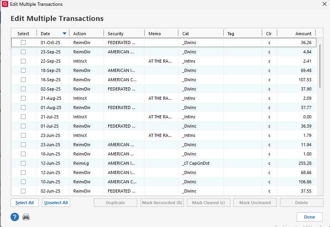330x227 pixels.
Task: Open the Help question mark icon
Action: 15,217
